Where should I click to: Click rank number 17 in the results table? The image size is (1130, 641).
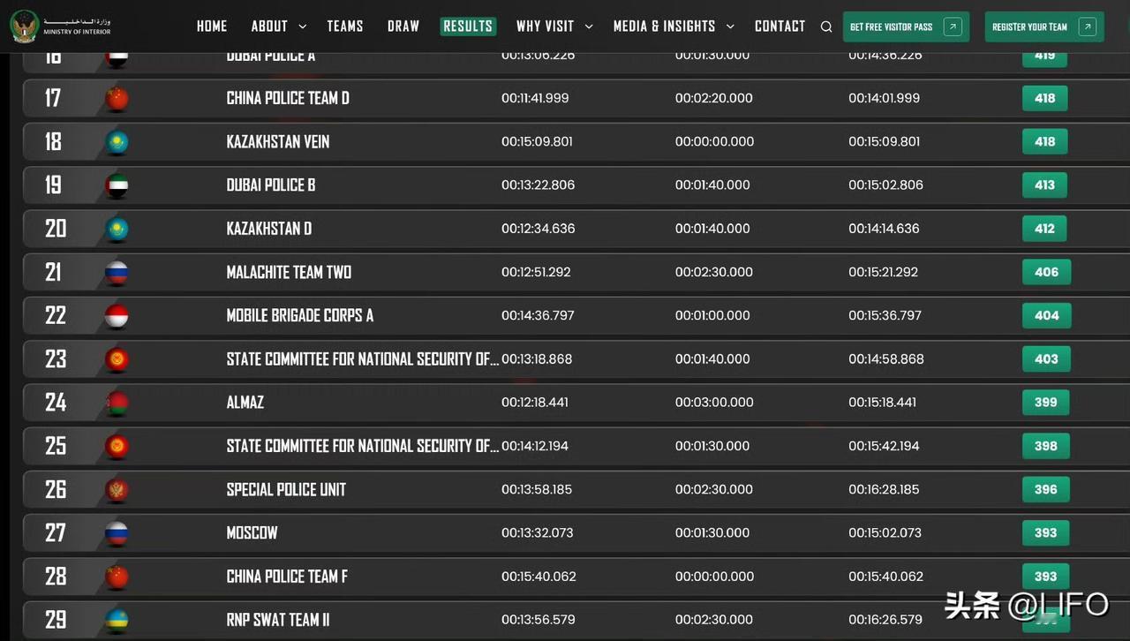[x=53, y=98]
